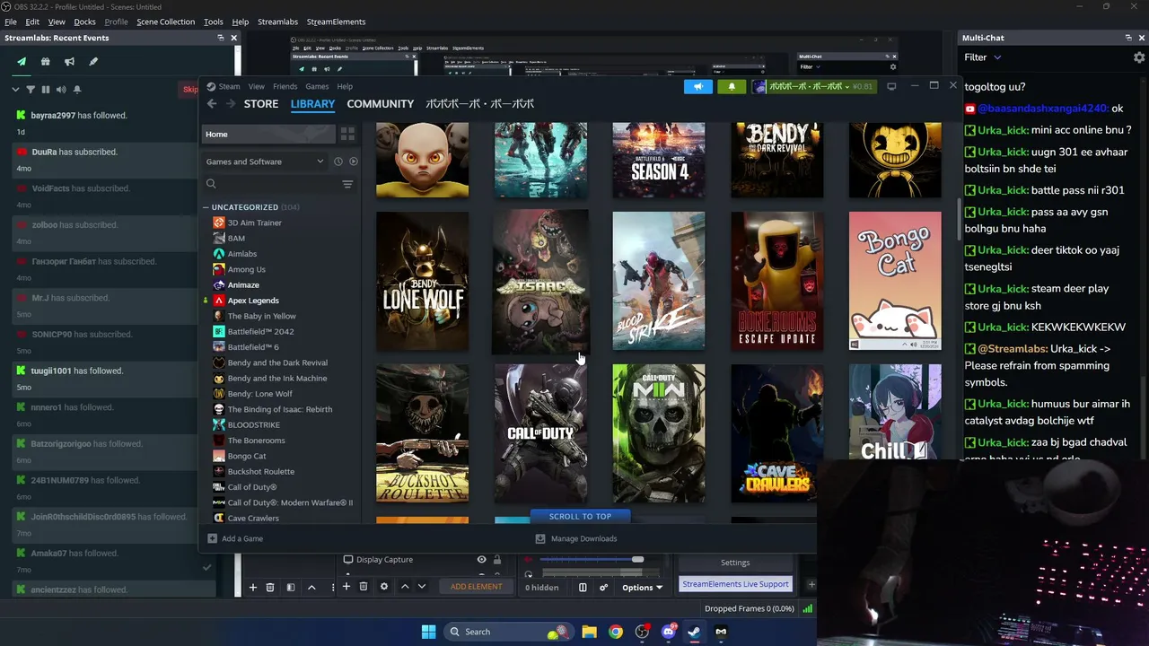
Task: Open the Steam STORE tab
Action: [x=261, y=104]
